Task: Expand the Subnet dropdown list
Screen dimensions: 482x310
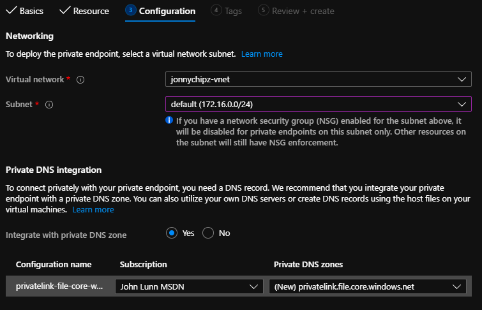Action: pyautogui.click(x=317, y=104)
